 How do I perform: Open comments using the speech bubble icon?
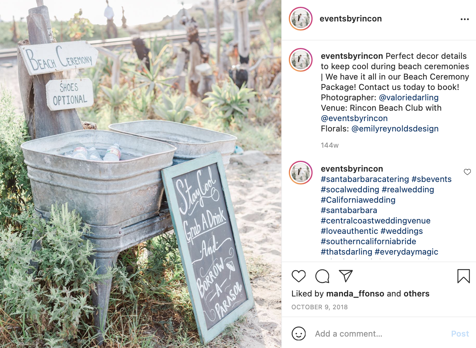(x=322, y=276)
